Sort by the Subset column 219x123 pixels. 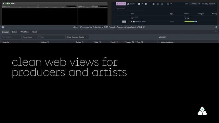pos(48,42)
